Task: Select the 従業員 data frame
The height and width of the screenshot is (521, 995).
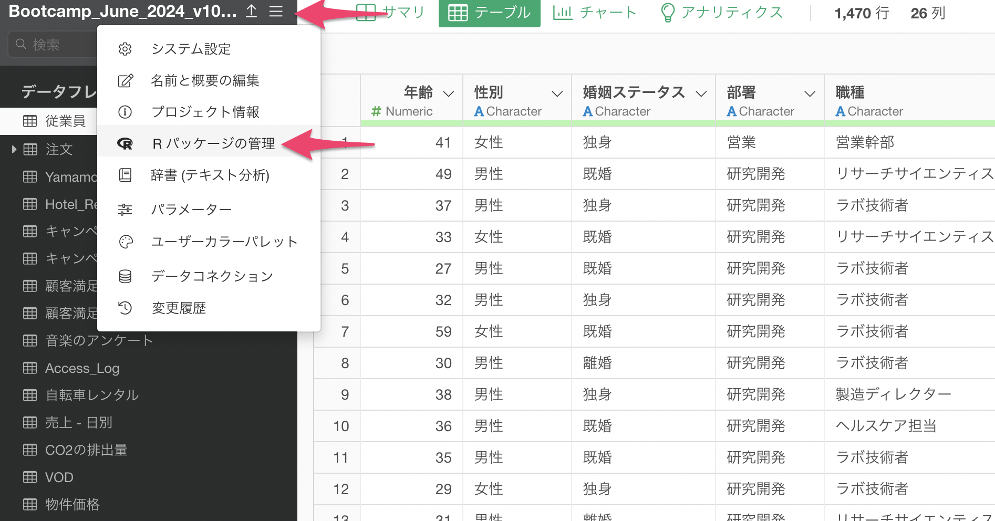Action: [49, 121]
